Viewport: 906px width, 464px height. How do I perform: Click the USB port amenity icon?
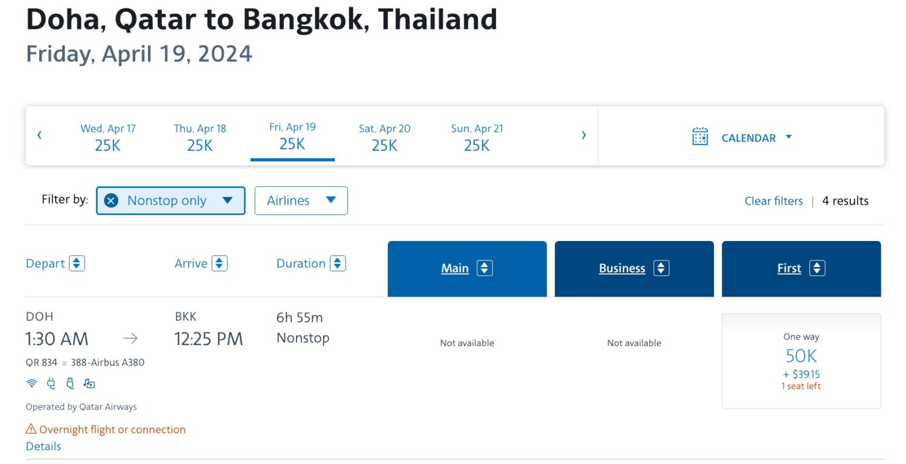(69, 383)
